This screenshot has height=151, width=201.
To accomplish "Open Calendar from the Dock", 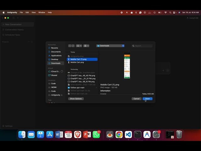I will click(x=68, y=135).
